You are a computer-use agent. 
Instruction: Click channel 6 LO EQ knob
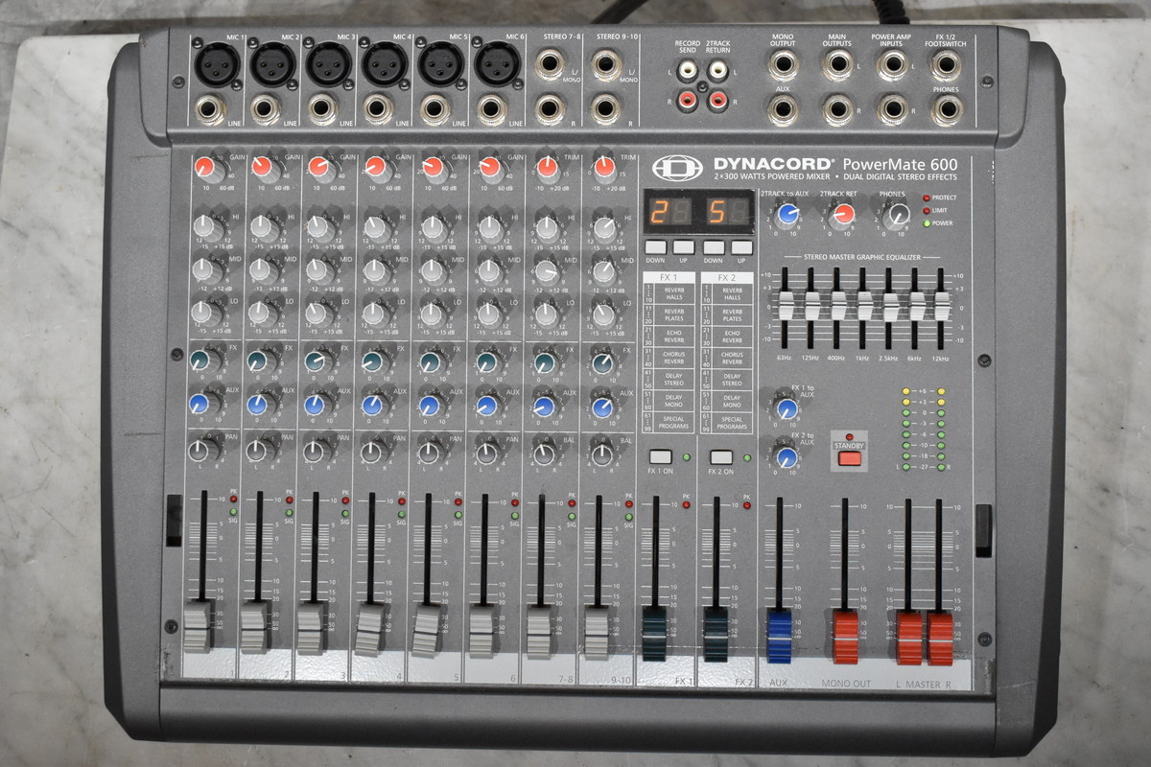[x=489, y=314]
